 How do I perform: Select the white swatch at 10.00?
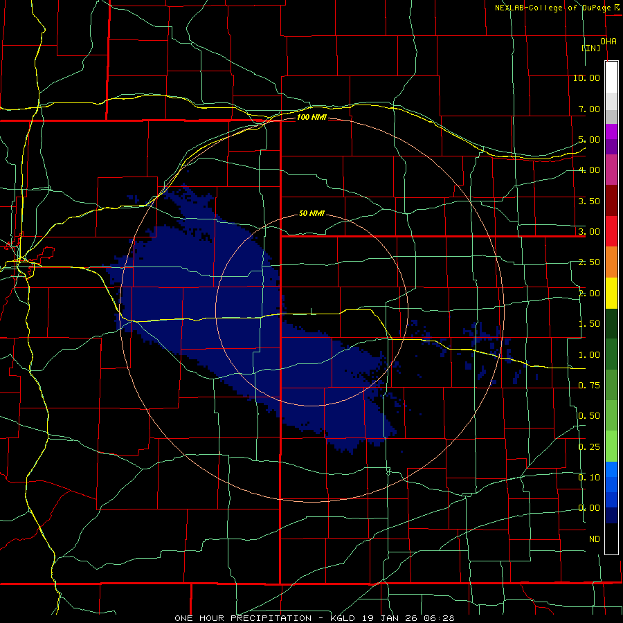611,78
